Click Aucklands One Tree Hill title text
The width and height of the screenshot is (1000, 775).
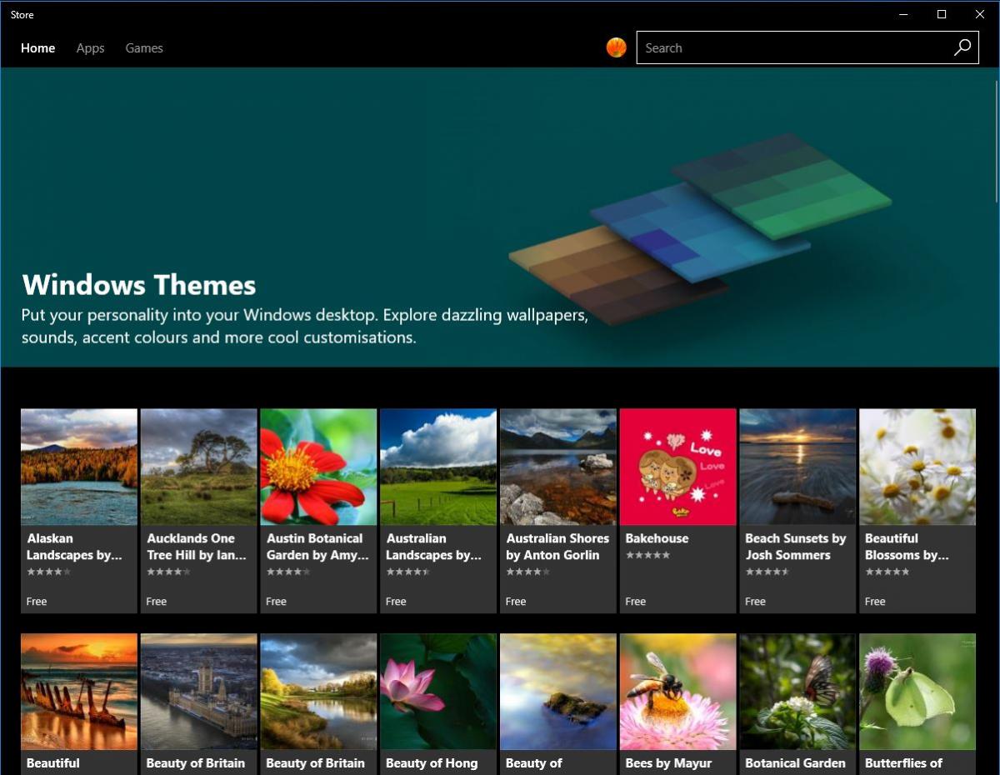coord(197,547)
